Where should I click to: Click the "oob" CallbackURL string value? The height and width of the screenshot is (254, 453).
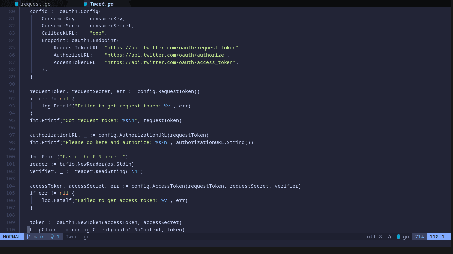[97, 33]
